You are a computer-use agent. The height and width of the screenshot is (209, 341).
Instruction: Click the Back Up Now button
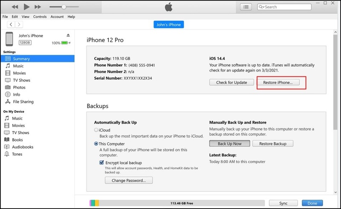coord(229,143)
